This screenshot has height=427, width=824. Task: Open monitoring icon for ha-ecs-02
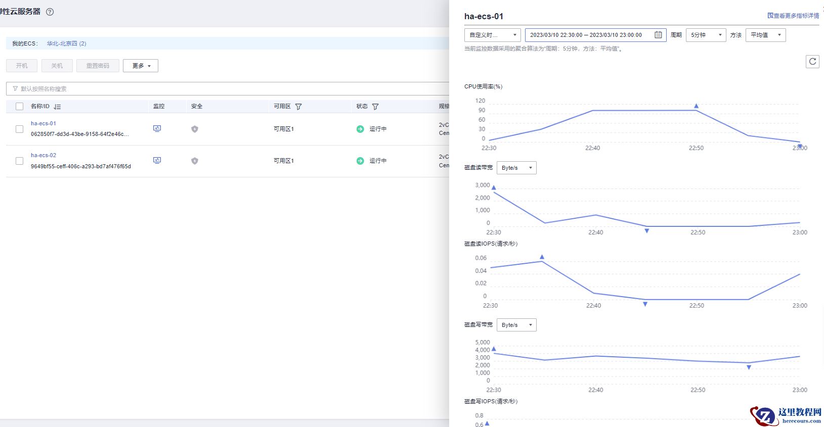click(x=157, y=161)
